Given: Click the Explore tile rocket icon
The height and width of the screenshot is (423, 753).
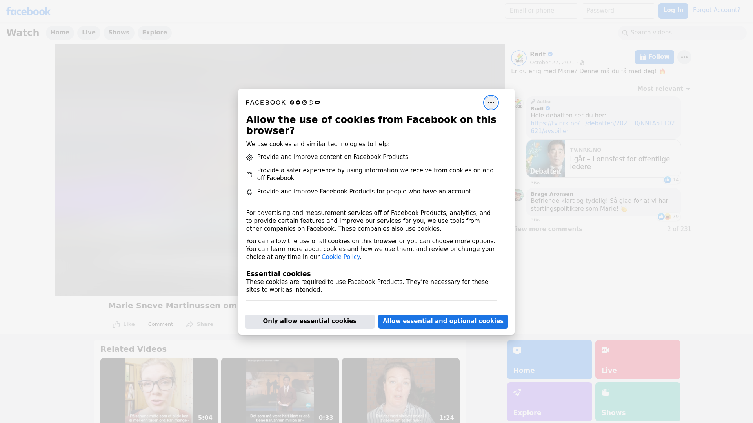Looking at the screenshot, I should [517, 392].
